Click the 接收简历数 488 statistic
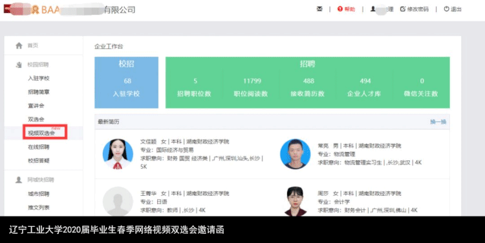The height and width of the screenshot is (243, 485). [x=308, y=87]
